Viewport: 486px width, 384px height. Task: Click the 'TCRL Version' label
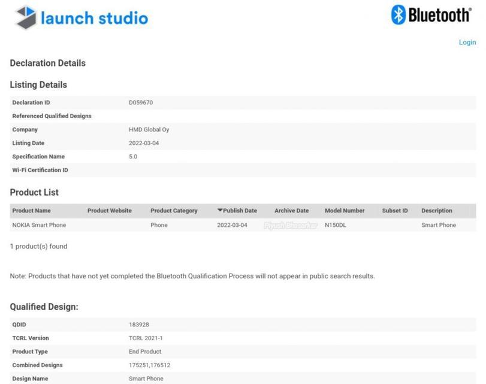[x=31, y=338]
